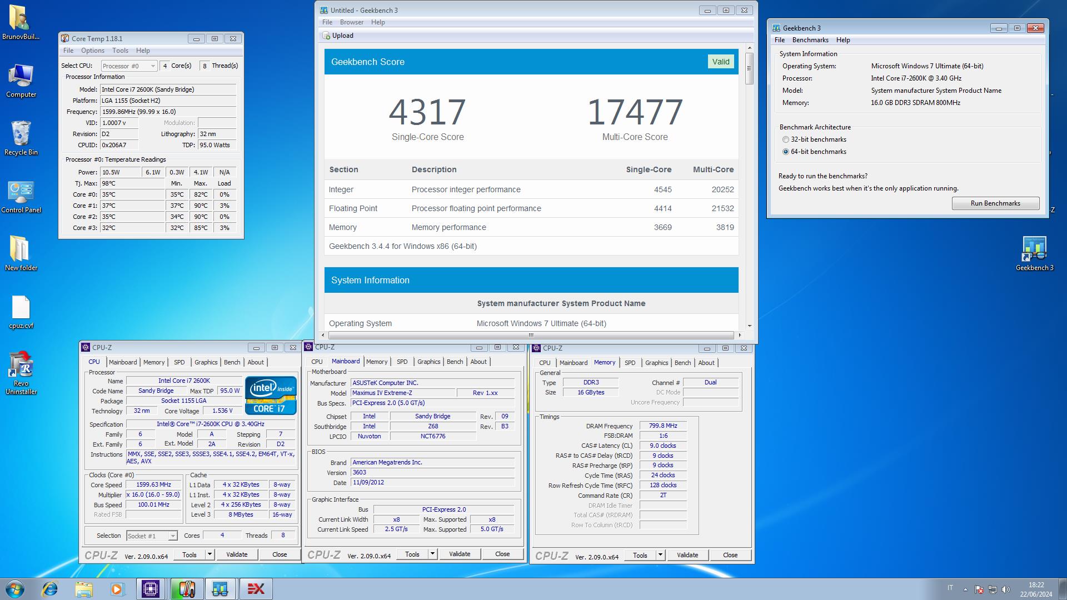The height and width of the screenshot is (600, 1067).
Task: Click Show Desktop button at taskbar end
Action: (1063, 589)
